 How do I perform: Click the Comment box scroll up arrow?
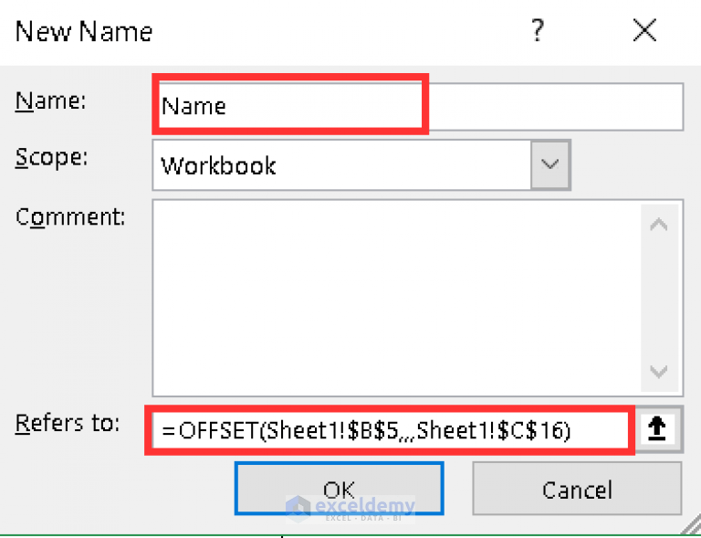658,224
